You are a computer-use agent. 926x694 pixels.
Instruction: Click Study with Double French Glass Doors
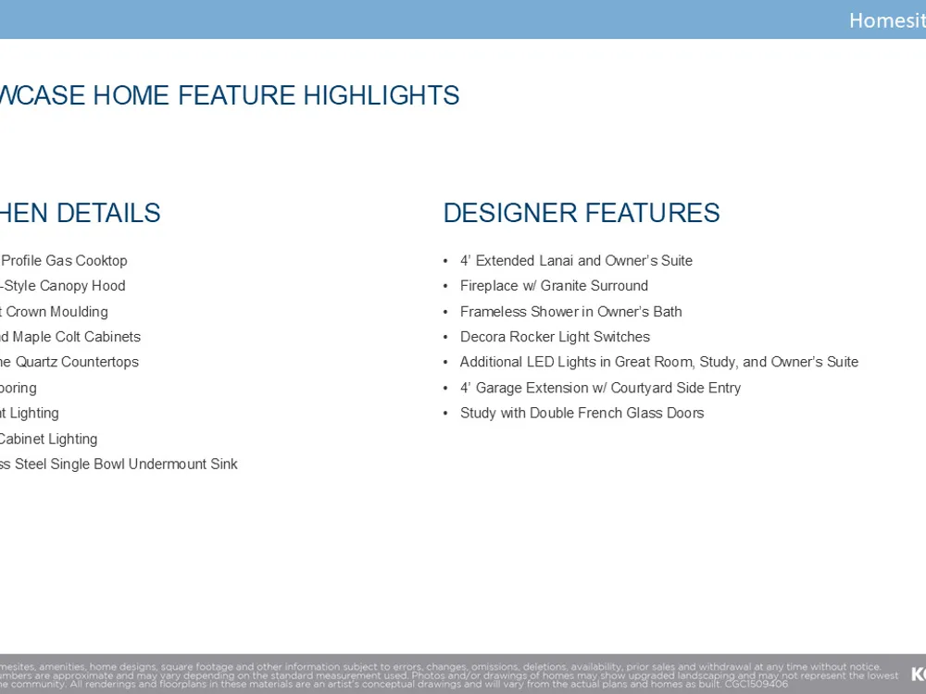(582, 413)
